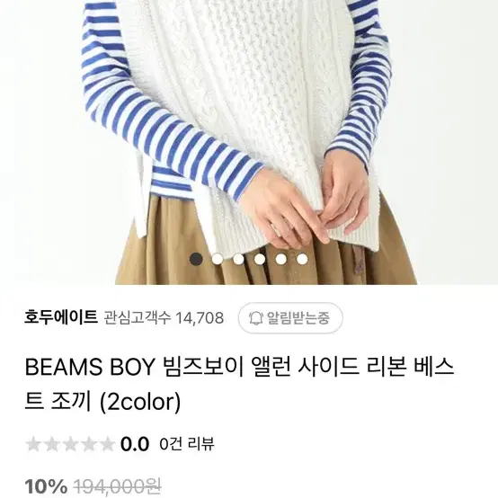
Task: Open the 호두에이트 store page
Action: pyautogui.click(x=61, y=317)
